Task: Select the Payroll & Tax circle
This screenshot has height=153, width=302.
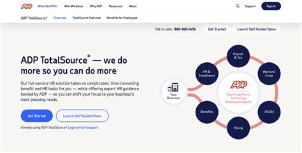Action: 238,56
